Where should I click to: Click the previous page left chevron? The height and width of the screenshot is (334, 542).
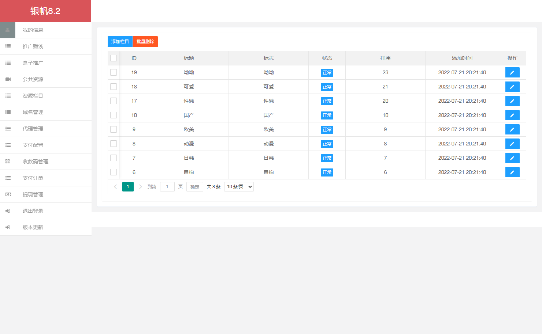(115, 187)
